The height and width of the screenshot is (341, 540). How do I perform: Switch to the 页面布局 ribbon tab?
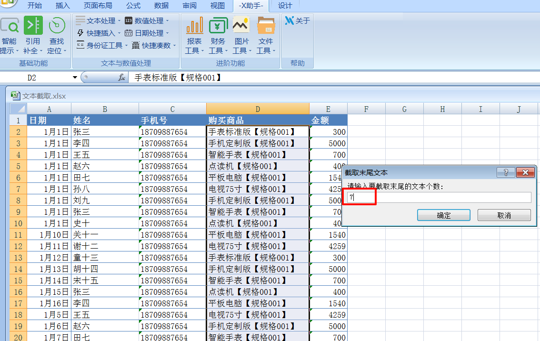98,6
